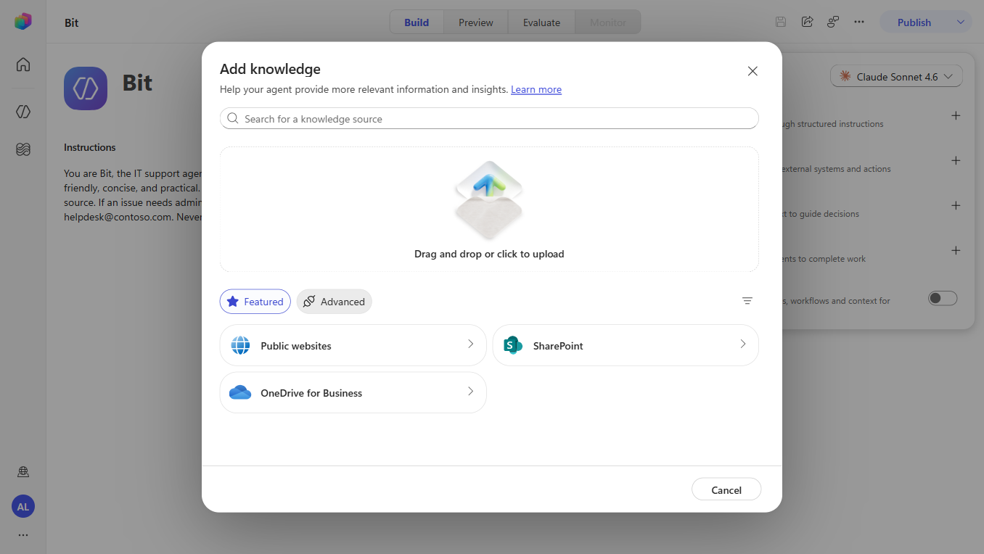Click plus next to external systems and actions

pyautogui.click(x=956, y=161)
